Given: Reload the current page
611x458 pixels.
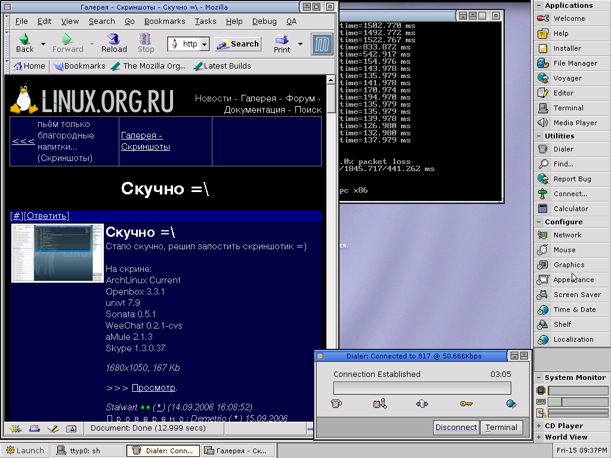Looking at the screenshot, I should click(x=114, y=43).
